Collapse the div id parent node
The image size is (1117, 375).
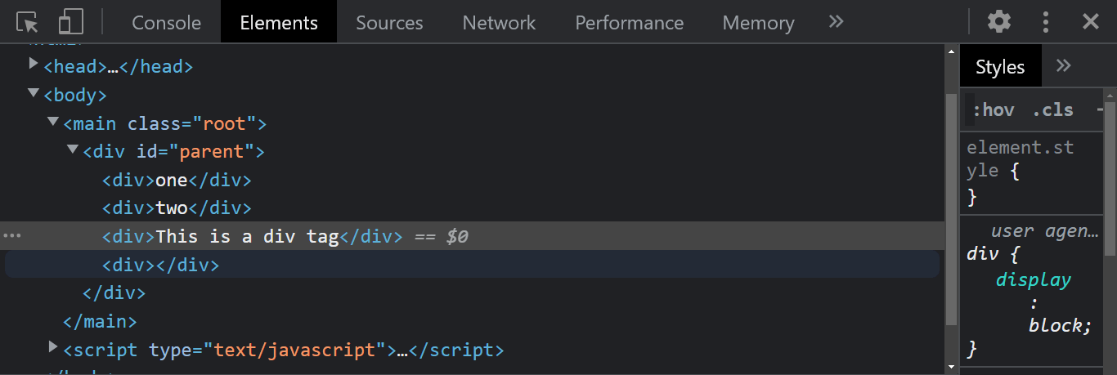click(x=73, y=150)
